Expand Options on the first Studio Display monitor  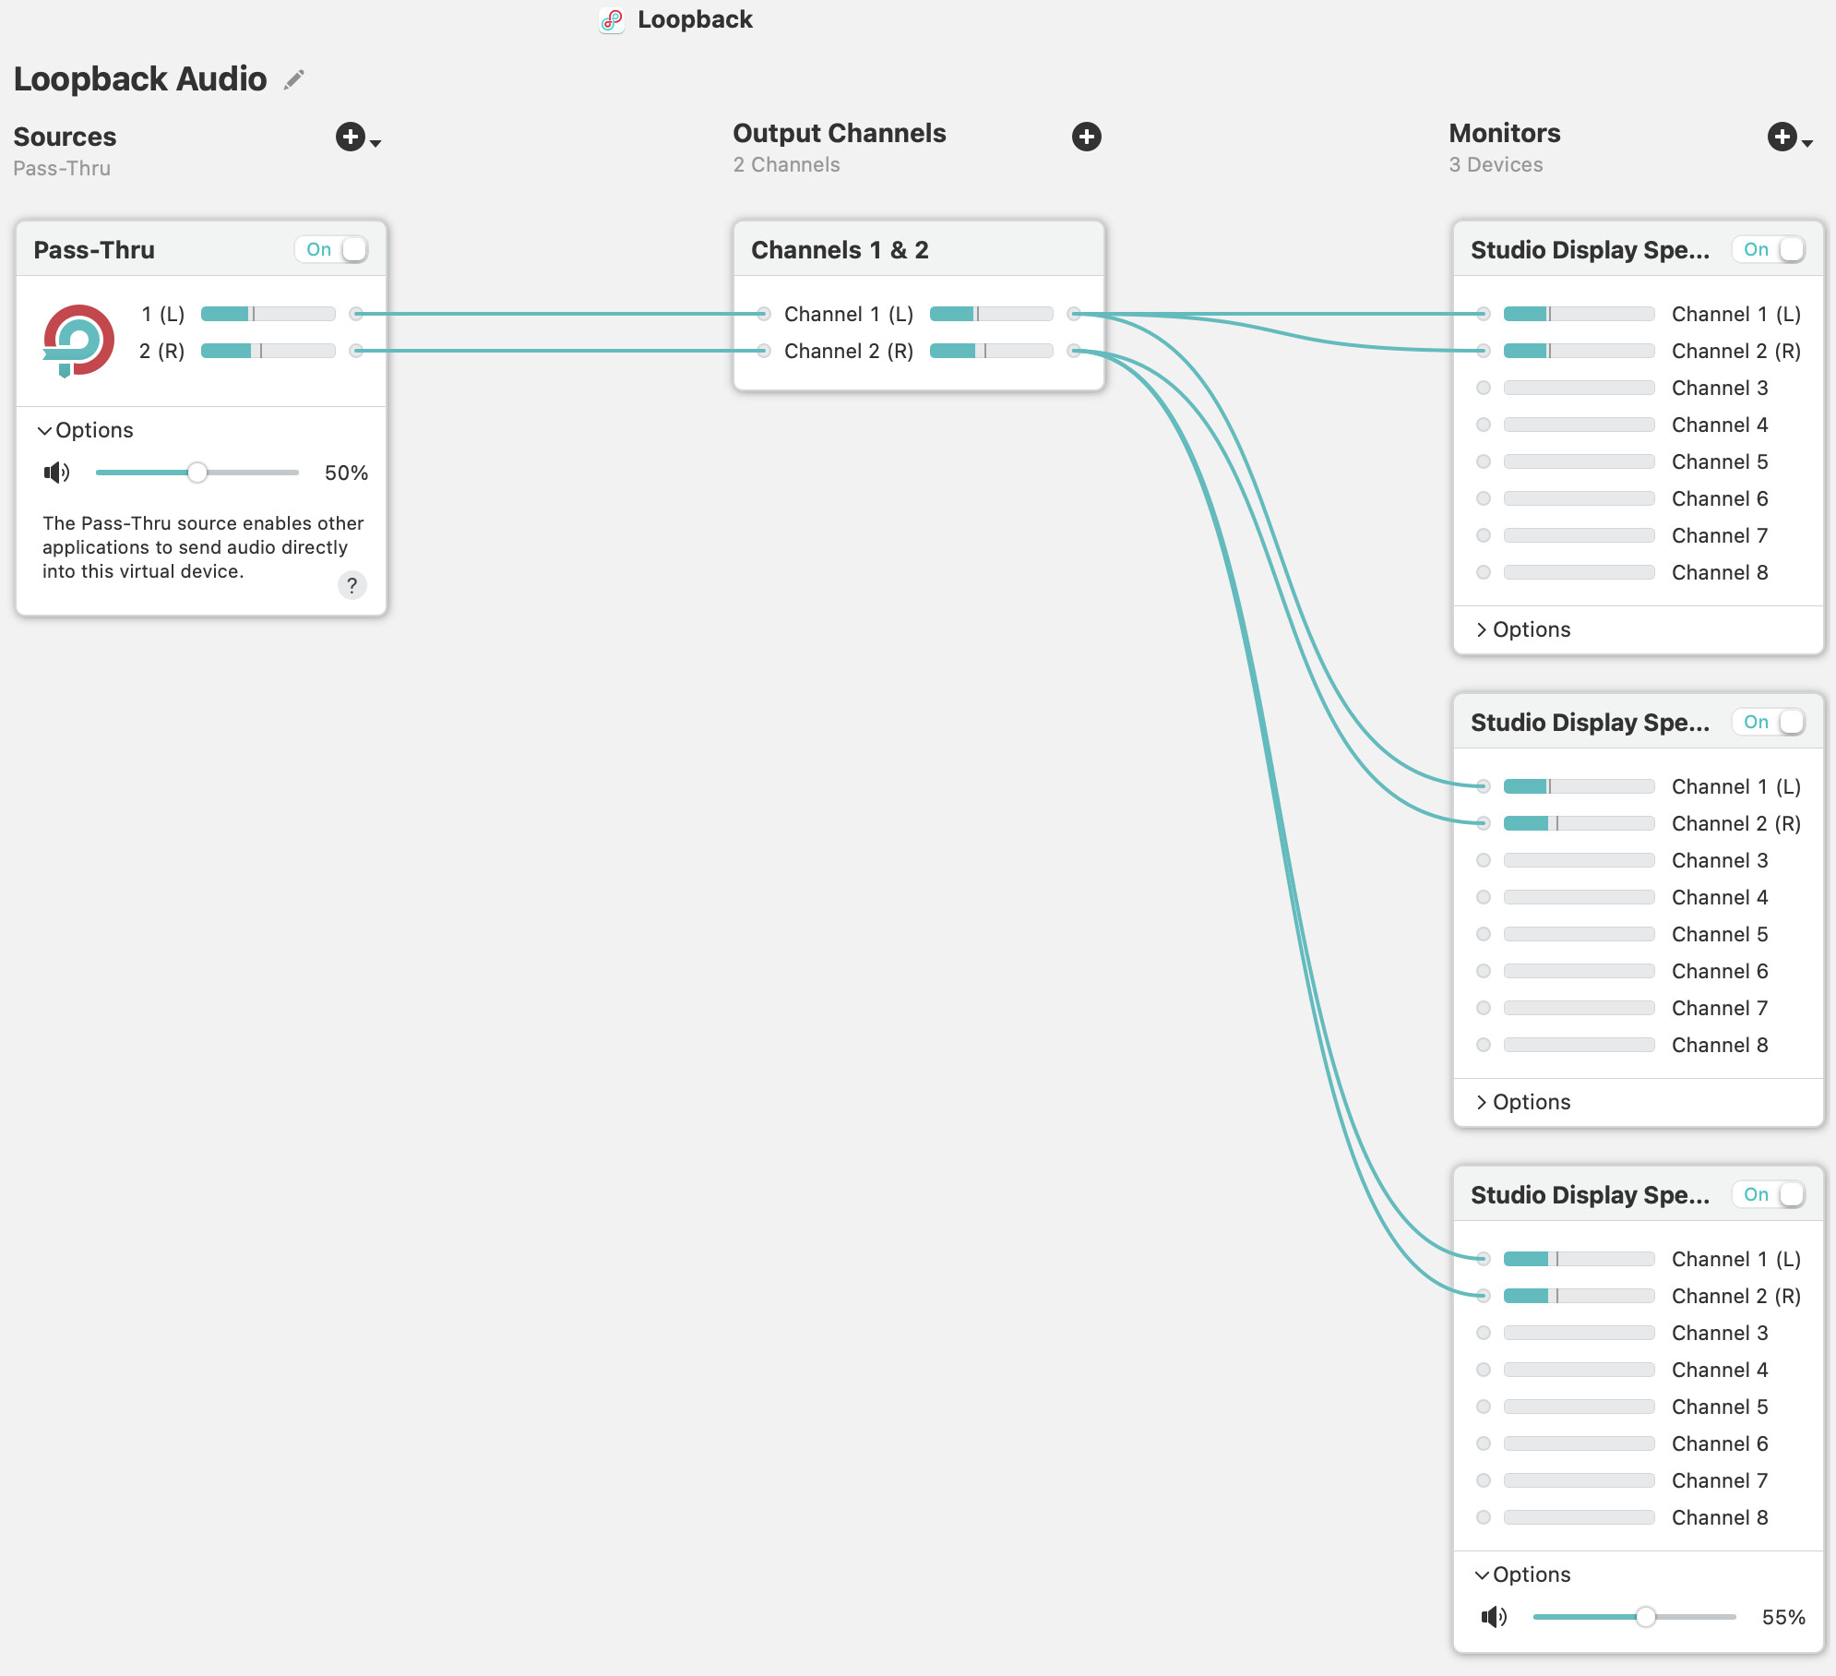pos(1522,629)
